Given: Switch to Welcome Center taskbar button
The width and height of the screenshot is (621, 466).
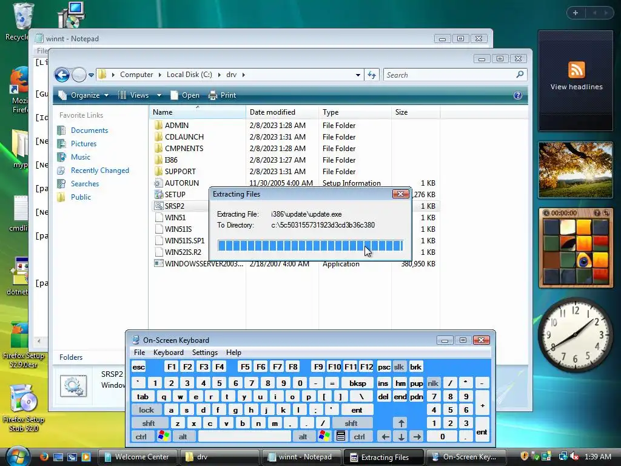Looking at the screenshot, I should [x=136, y=457].
